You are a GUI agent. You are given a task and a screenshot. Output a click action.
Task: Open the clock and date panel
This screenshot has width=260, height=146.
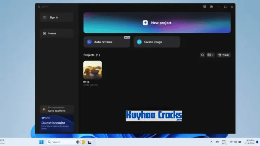(251, 142)
